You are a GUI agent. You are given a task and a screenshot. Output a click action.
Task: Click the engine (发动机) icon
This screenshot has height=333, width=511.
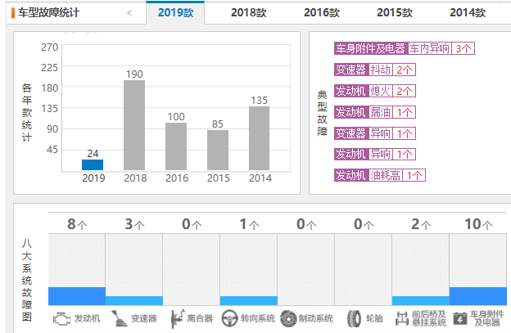pos(61,318)
